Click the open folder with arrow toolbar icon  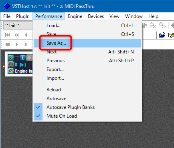tap(162, 35)
